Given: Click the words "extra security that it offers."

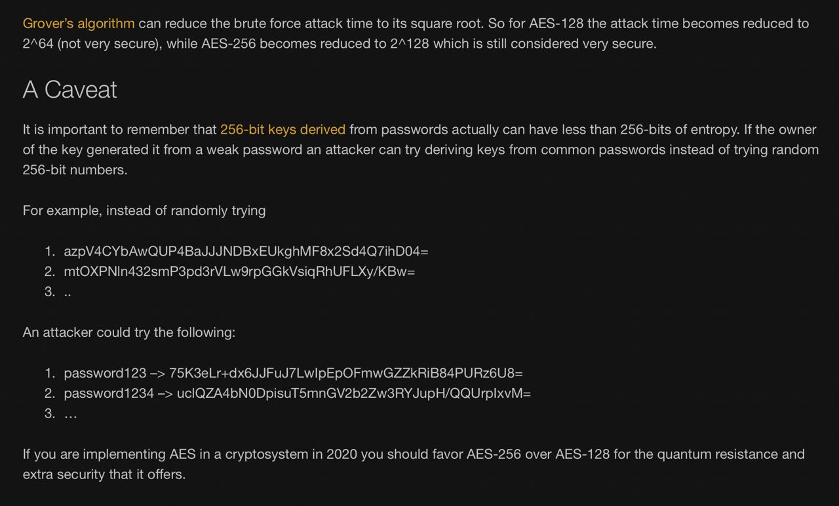Looking at the screenshot, I should point(104,475).
